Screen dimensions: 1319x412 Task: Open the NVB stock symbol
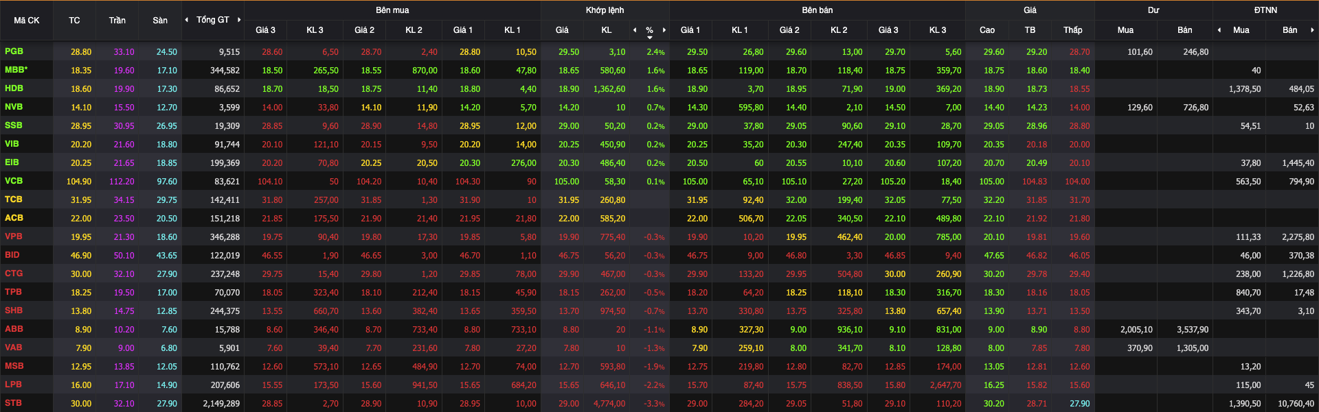point(14,107)
